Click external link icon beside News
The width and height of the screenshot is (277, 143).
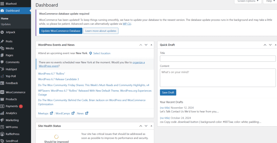click(x=87, y=113)
